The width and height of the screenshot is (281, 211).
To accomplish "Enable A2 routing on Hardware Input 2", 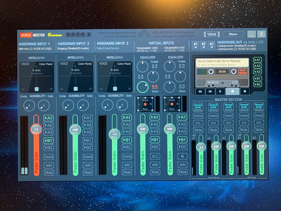I will [88, 125].
